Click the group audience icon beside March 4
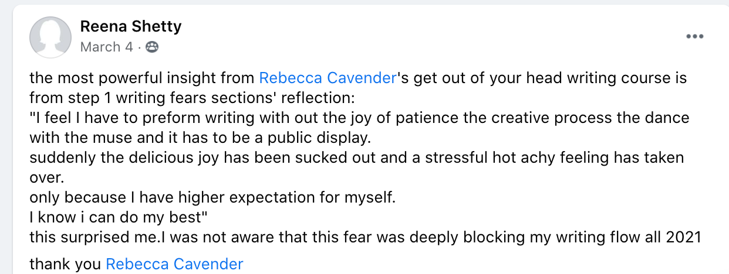 click(151, 47)
